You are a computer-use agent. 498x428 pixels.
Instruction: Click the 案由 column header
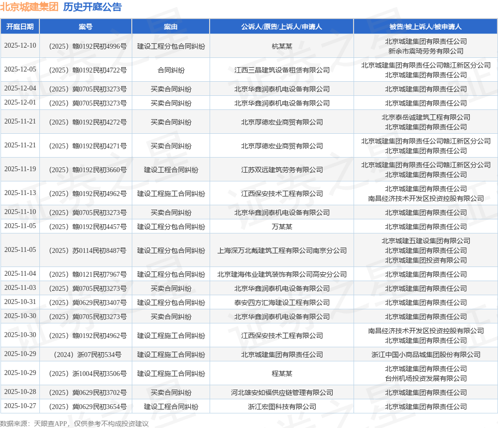coord(171,27)
